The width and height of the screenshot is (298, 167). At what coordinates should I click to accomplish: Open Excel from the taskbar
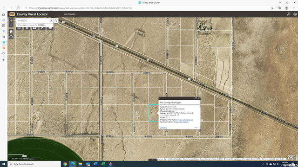[x=103, y=164]
